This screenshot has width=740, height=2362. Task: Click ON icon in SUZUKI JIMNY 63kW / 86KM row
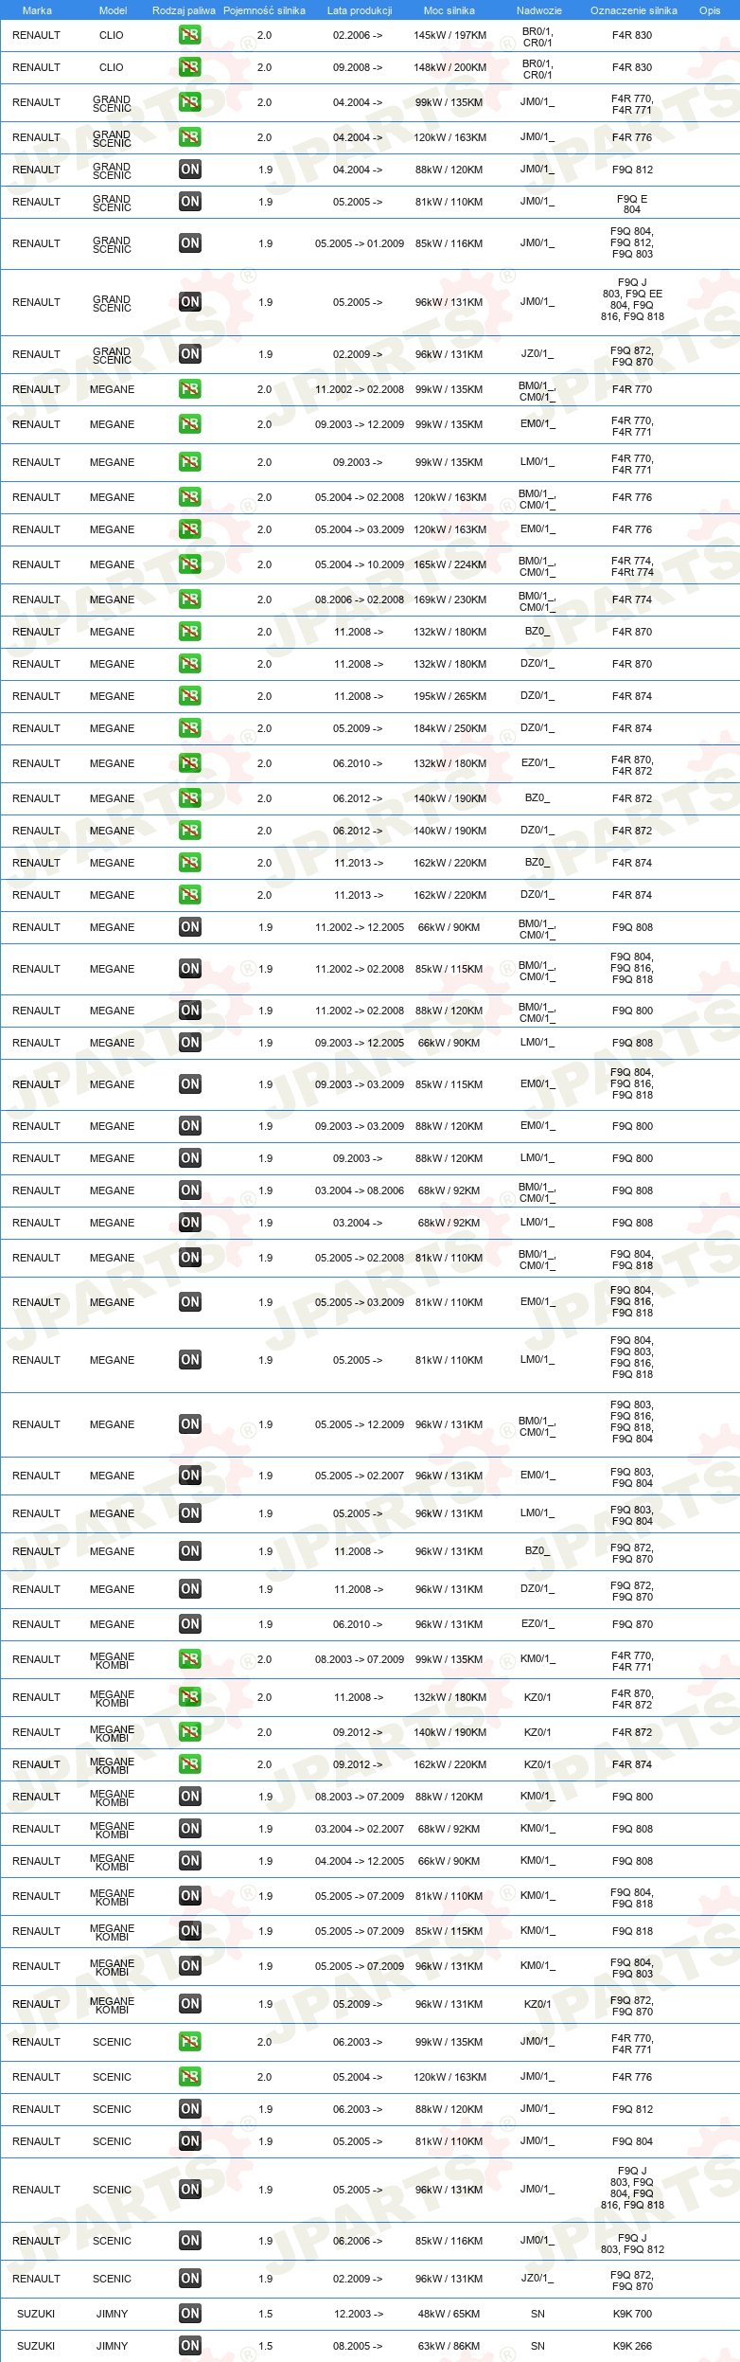190,2346
